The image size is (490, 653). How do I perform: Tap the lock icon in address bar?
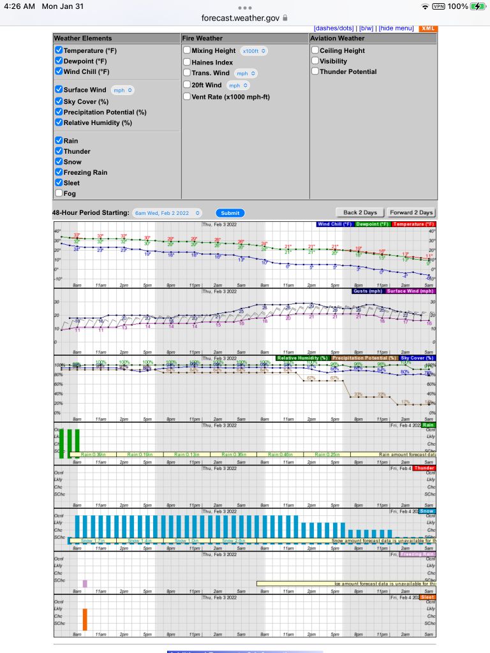(285, 18)
